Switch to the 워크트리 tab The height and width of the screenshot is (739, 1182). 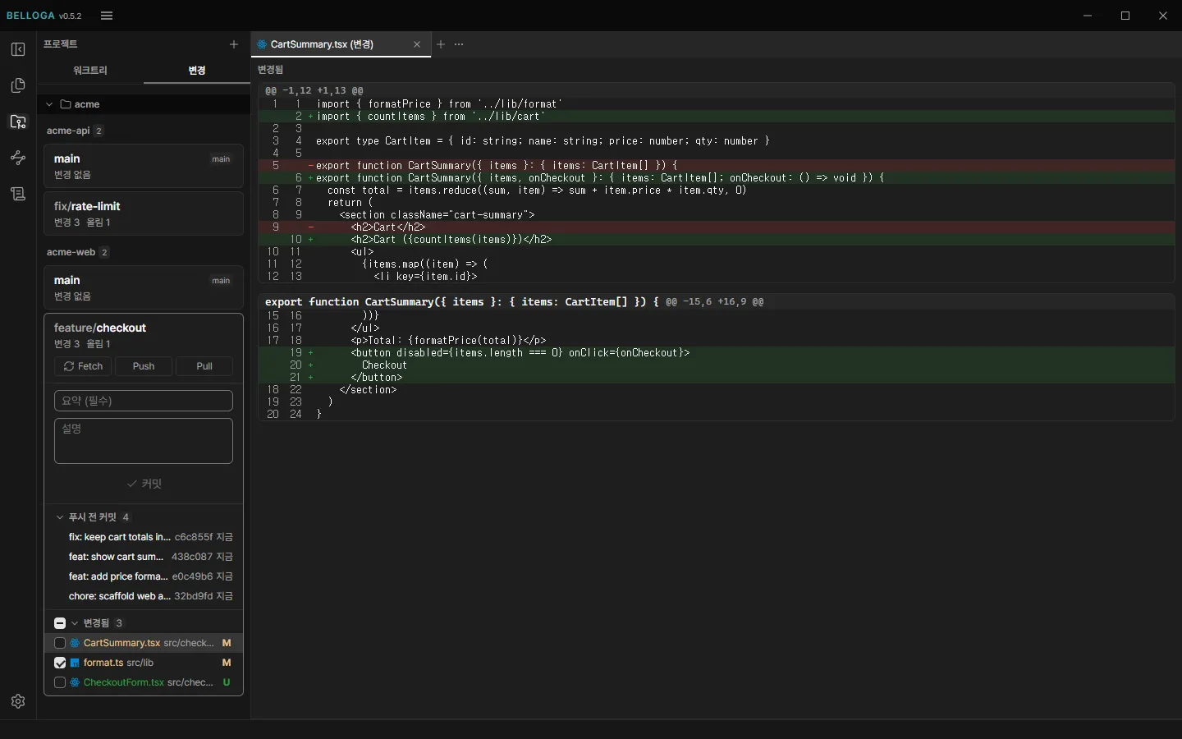tap(90, 71)
